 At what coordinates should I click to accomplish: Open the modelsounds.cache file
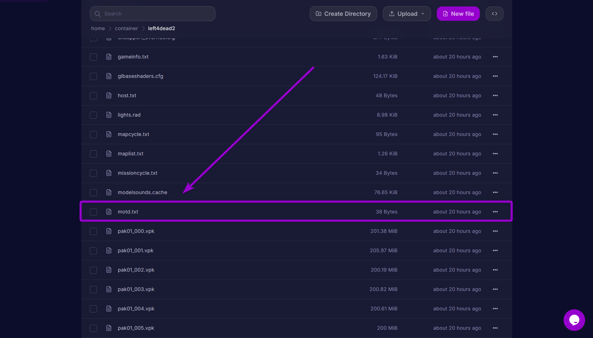pyautogui.click(x=143, y=192)
